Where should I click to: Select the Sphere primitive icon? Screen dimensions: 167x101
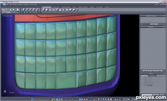[x=47, y=10]
